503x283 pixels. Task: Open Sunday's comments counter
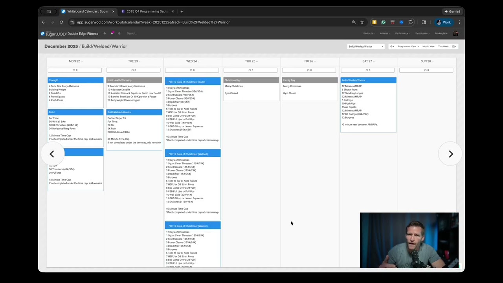(x=426, y=70)
